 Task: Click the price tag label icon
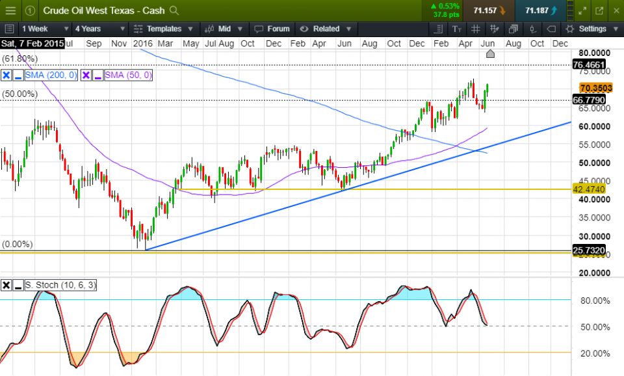click(551, 29)
